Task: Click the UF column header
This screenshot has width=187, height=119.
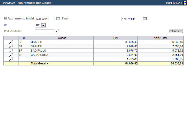Action: pos(25,38)
